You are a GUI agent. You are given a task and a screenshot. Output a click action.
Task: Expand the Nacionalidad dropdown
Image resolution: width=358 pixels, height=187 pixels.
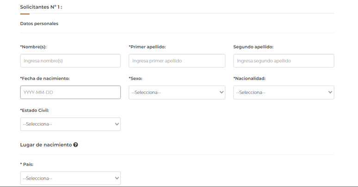284,92
